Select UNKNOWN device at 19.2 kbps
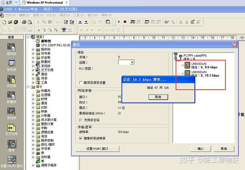 [201, 74]
